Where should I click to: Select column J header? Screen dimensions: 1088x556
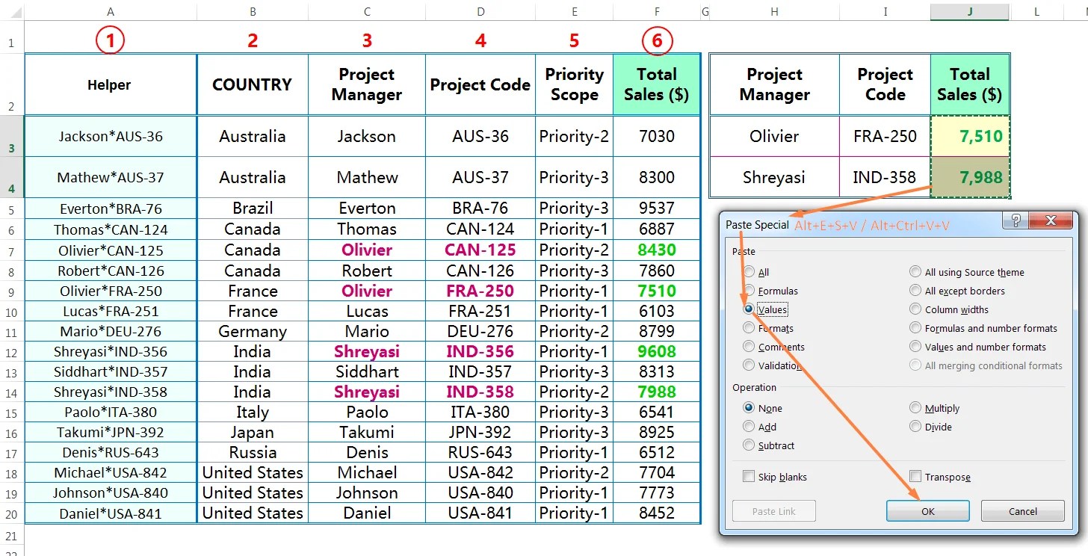(969, 11)
